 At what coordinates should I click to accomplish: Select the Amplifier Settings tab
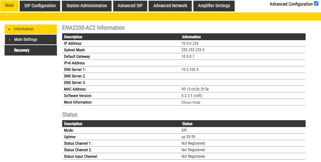[x=214, y=6]
